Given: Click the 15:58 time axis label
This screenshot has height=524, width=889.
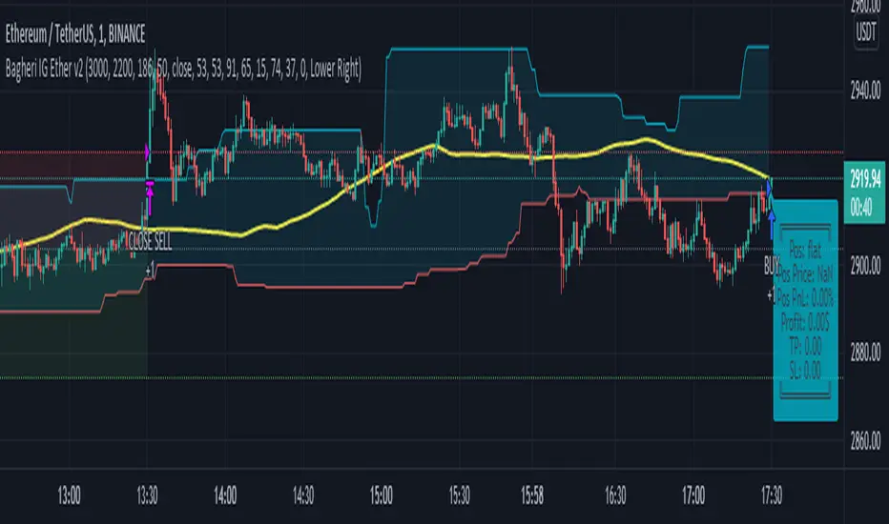Looking at the screenshot, I should point(532,495).
